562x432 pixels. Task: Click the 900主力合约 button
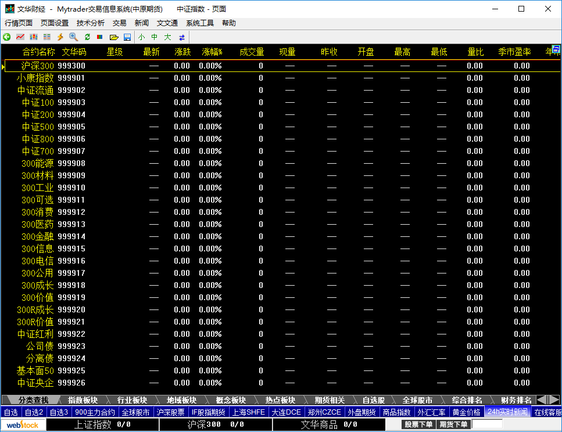point(95,412)
